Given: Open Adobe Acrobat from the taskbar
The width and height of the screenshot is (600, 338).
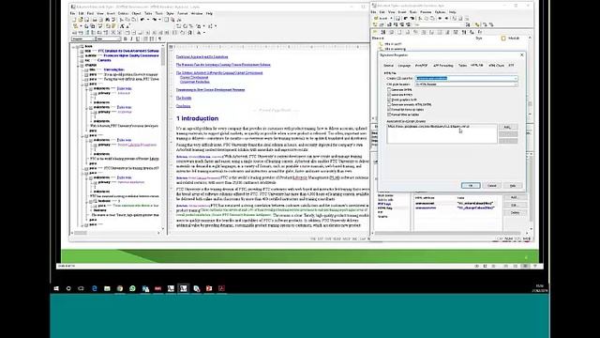Looking at the screenshot, I should pos(221,288).
